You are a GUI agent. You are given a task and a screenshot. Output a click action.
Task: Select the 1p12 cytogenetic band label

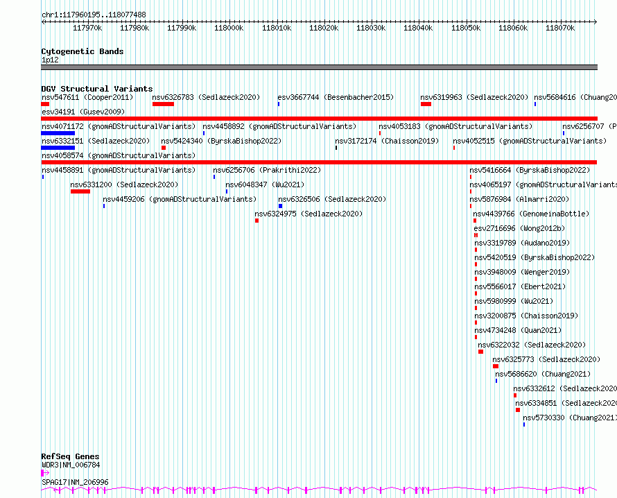50,60
